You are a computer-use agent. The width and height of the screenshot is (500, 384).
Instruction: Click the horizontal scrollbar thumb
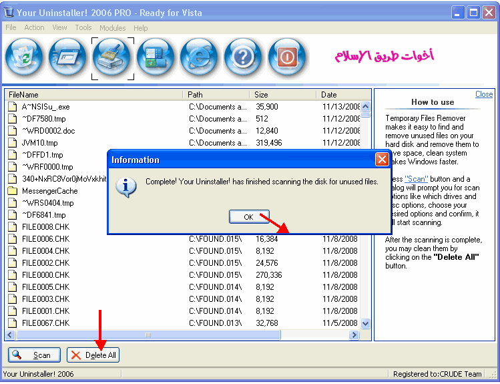(x=148, y=335)
